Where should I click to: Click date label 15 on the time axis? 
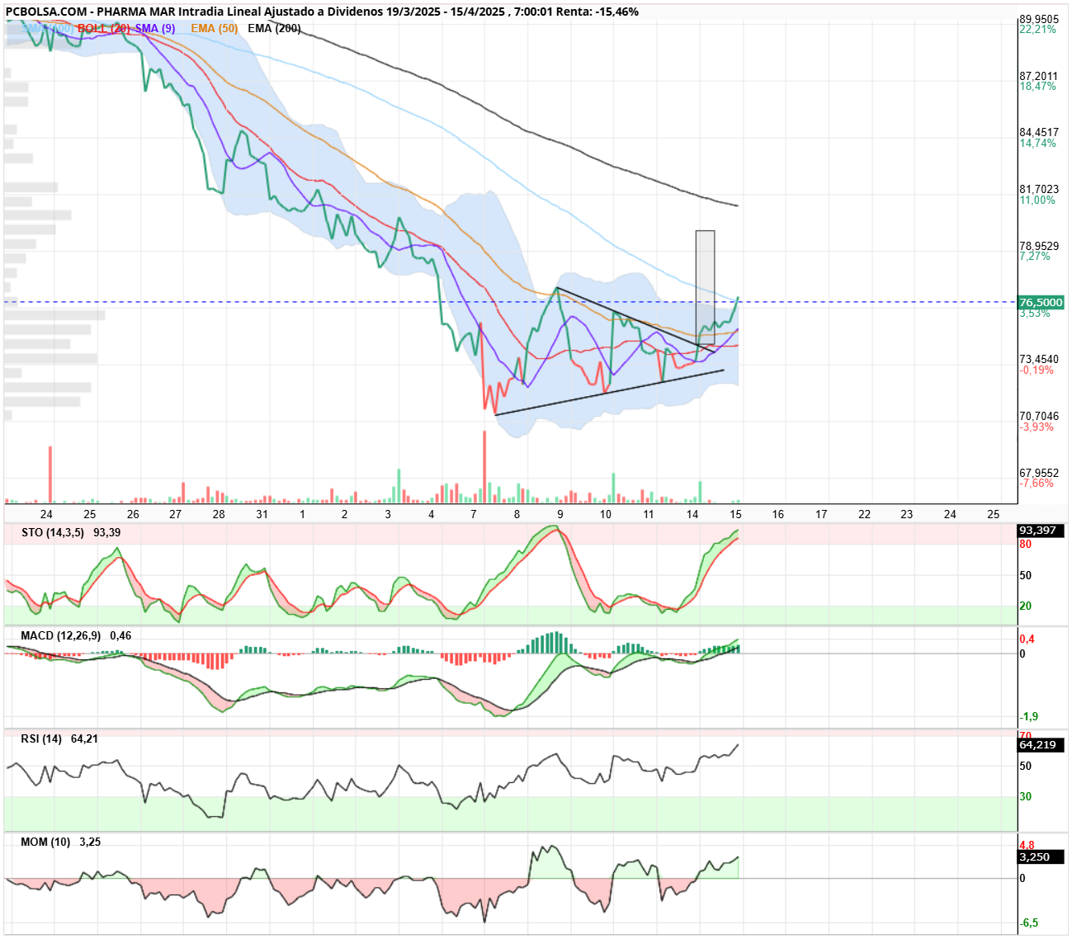point(735,514)
